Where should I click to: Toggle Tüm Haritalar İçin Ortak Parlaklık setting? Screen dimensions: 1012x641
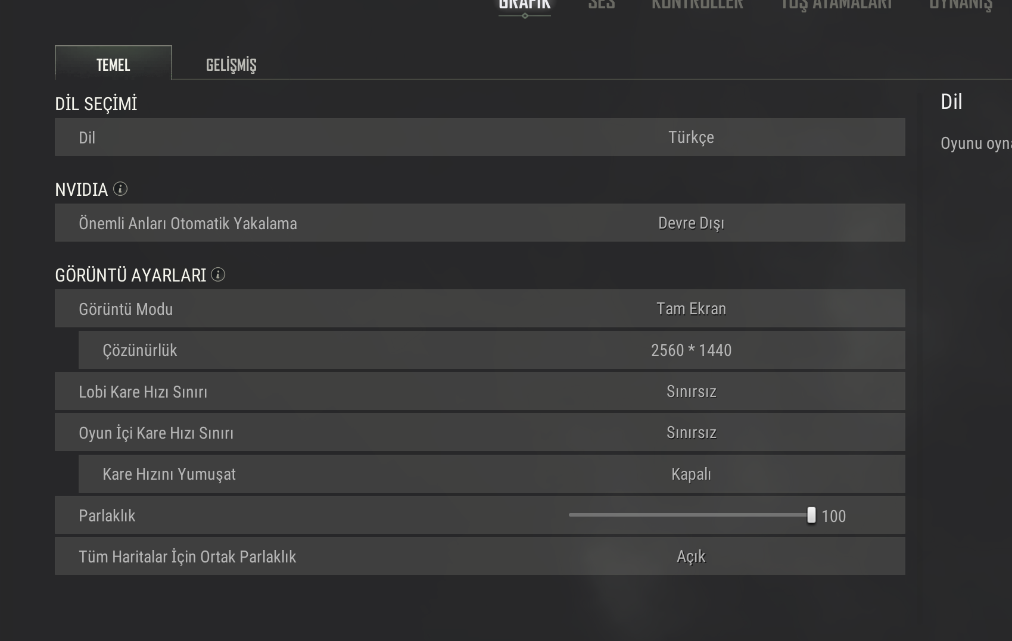(691, 556)
